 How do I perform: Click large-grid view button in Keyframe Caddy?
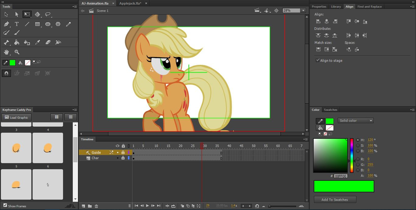point(57,117)
